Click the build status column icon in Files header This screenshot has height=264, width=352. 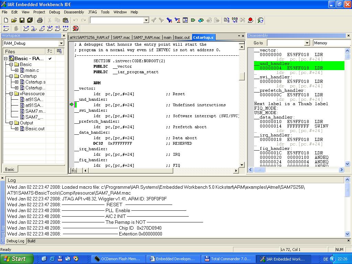pyautogui.click(x=59, y=52)
